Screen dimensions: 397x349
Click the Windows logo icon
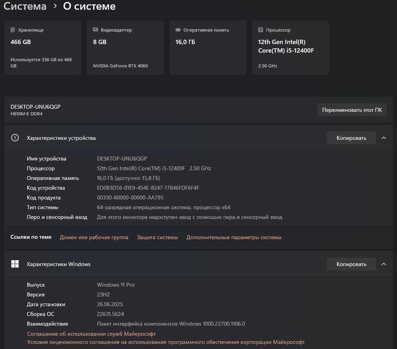tap(15, 264)
